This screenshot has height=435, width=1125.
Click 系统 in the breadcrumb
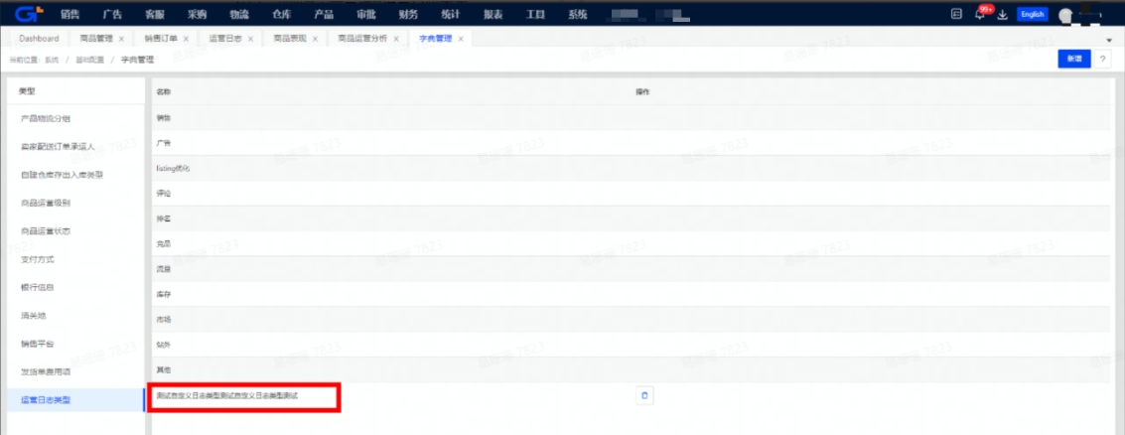[51, 61]
